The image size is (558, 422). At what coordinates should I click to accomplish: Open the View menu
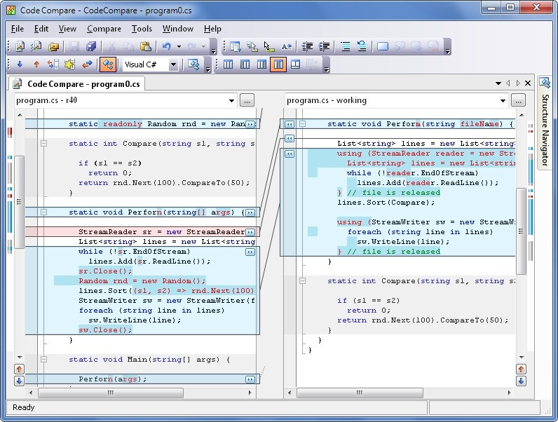(67, 29)
